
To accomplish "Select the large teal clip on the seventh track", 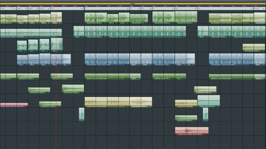I will 209,101.
